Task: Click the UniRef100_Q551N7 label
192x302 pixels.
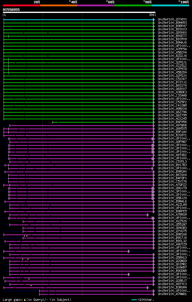Action: tap(172, 225)
